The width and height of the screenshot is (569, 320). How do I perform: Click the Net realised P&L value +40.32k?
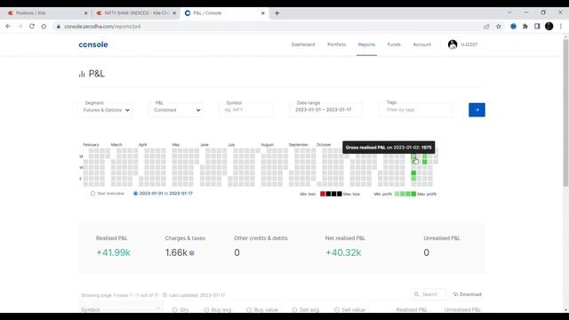click(x=343, y=252)
